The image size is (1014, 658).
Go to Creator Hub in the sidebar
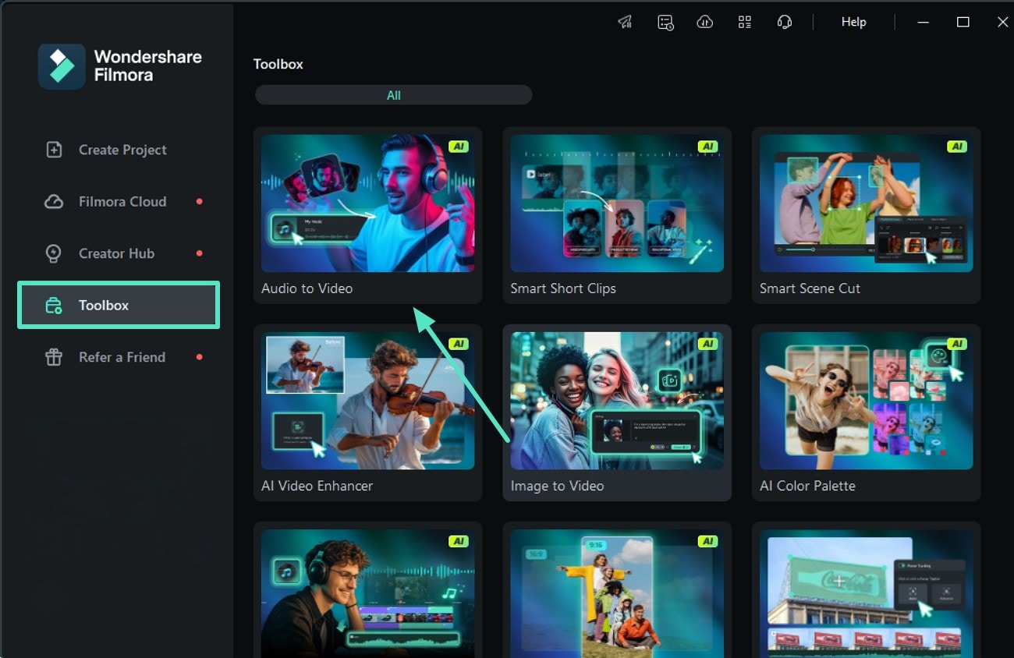(x=119, y=253)
